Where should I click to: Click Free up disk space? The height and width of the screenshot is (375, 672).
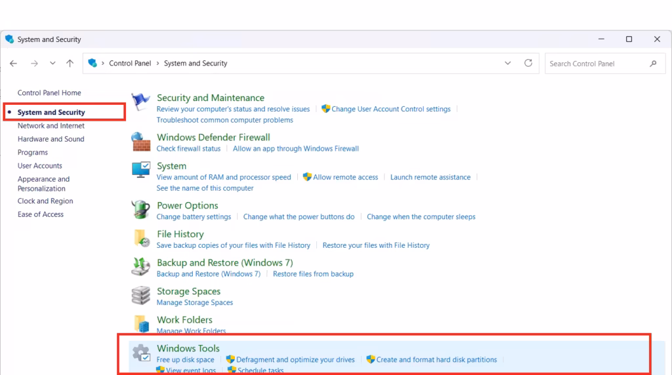[185, 360]
